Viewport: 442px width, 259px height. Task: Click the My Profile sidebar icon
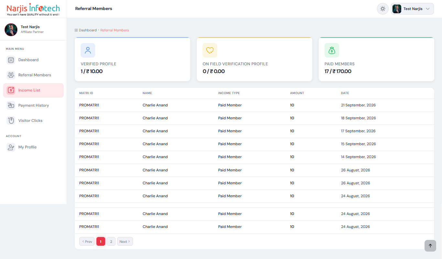[x=11, y=147]
